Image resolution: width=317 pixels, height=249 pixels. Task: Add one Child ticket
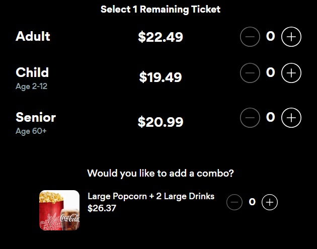click(291, 73)
